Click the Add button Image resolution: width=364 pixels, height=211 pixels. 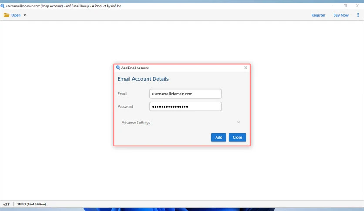coord(219,137)
